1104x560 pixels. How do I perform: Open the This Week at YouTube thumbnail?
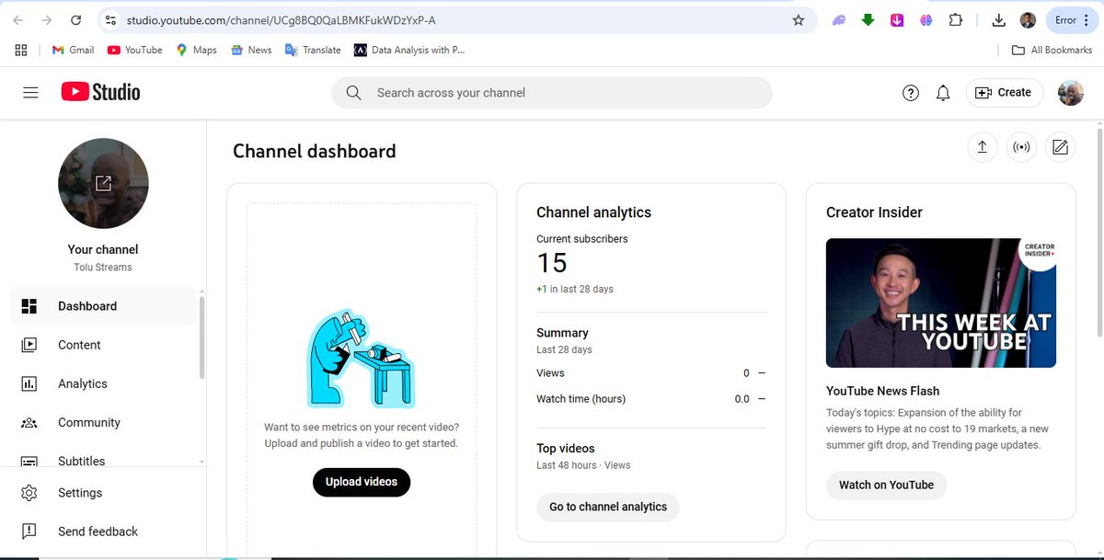(x=941, y=303)
